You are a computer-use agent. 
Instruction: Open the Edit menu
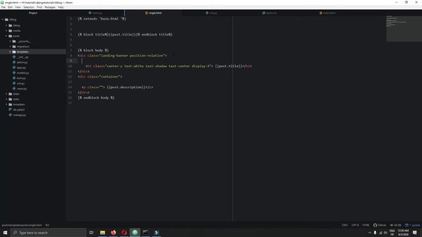coord(11,7)
